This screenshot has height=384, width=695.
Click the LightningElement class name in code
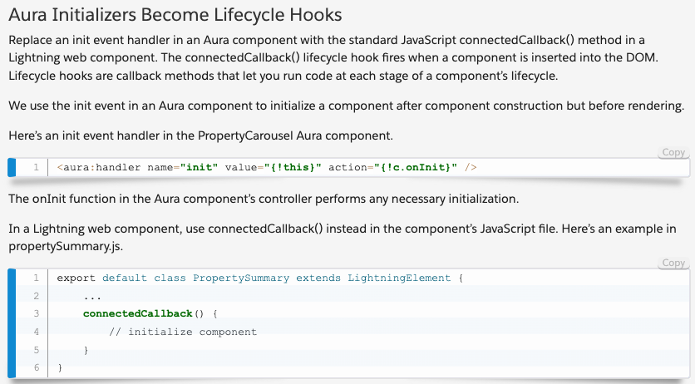[x=399, y=278]
